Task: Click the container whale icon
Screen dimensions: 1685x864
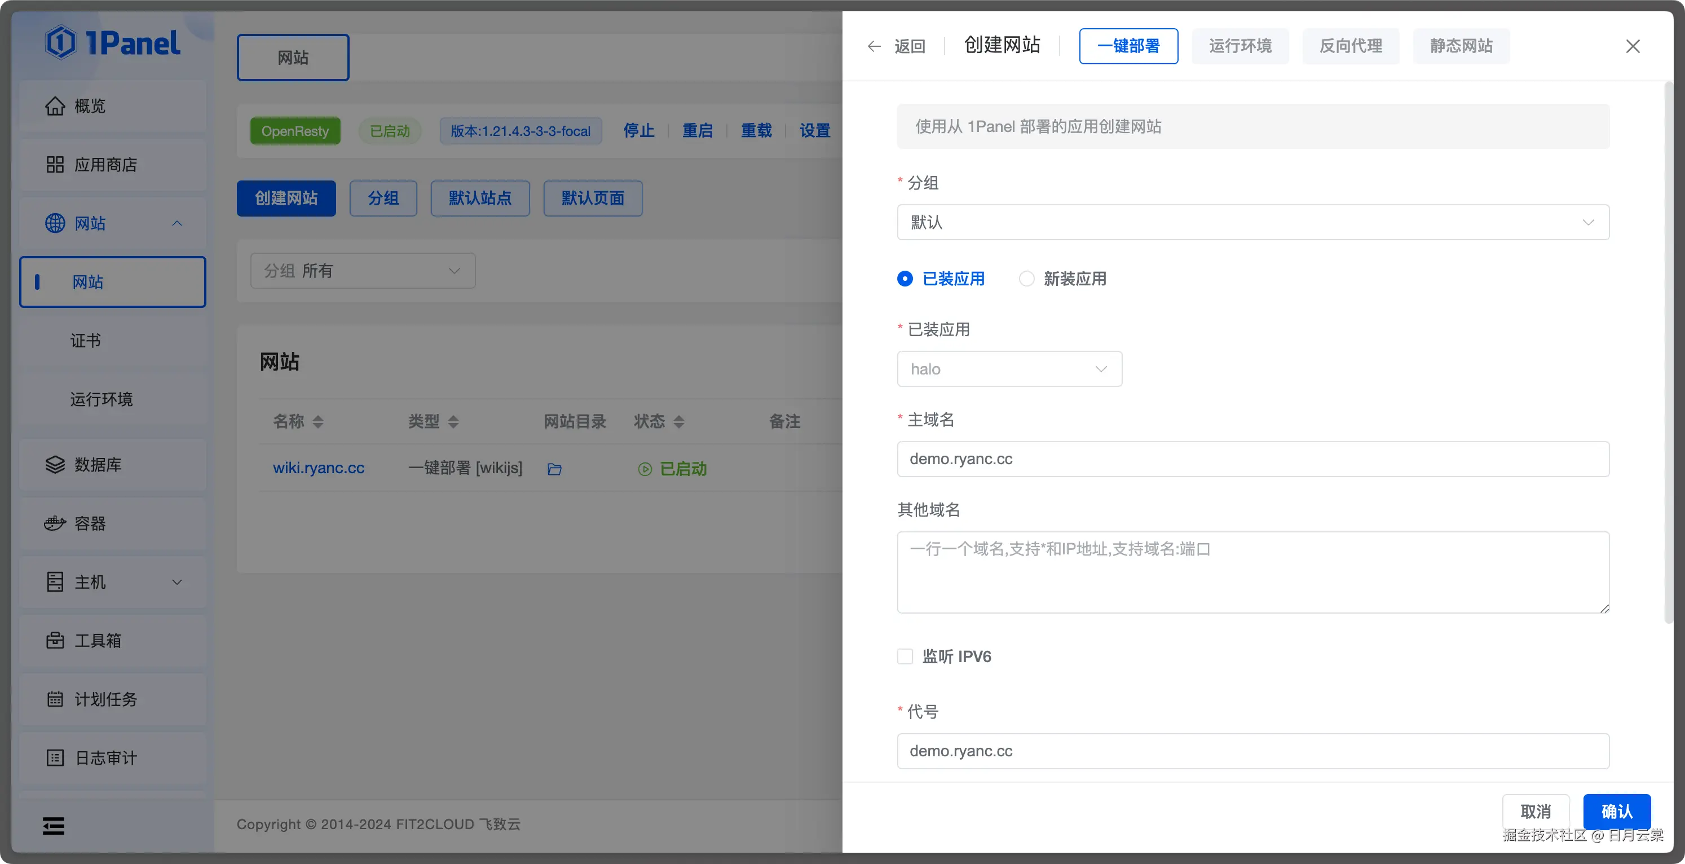Action: pos(55,523)
